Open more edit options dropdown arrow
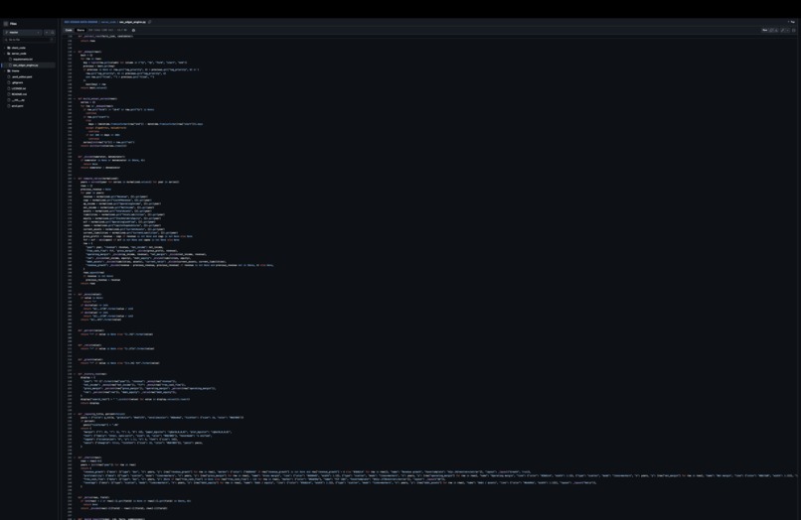The width and height of the screenshot is (801, 520). tap(788, 30)
